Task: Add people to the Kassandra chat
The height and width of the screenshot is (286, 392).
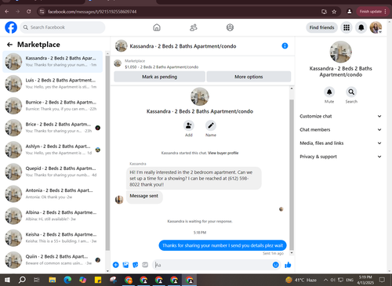Action: point(189,126)
